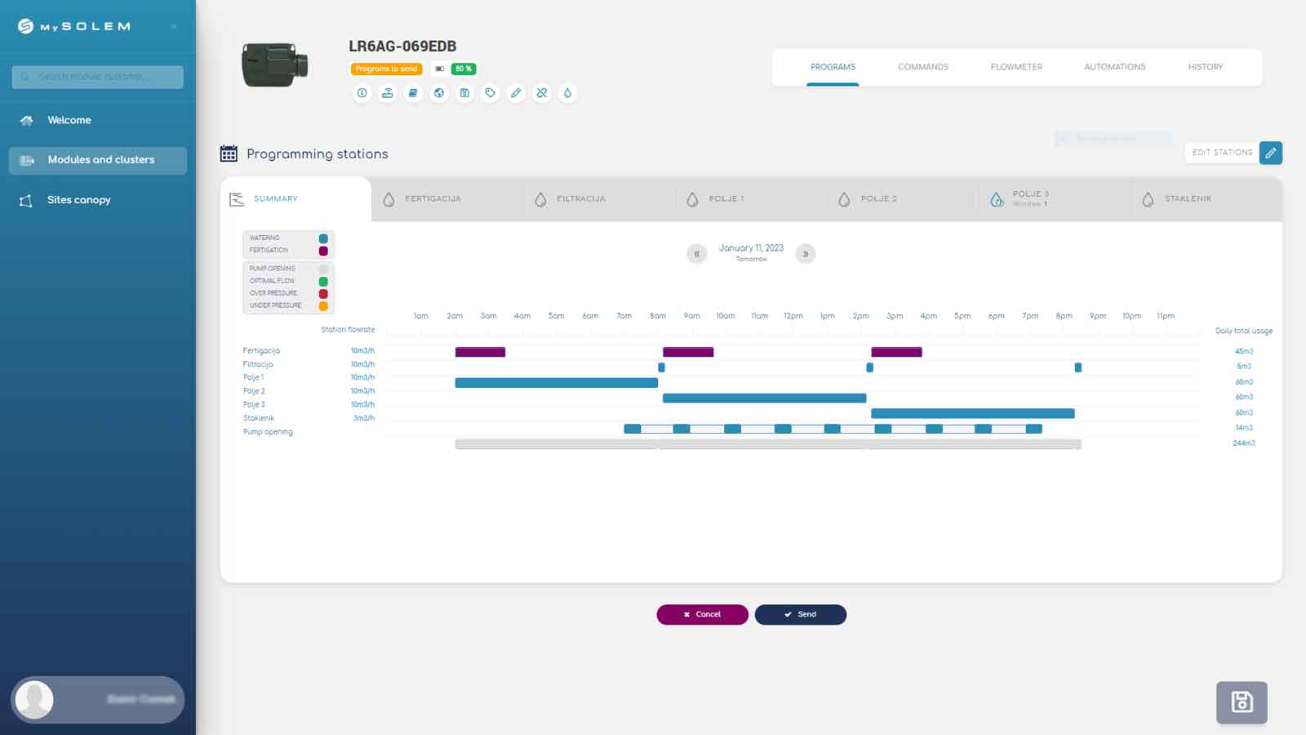Click the Fertigation purple legend swatch

[x=323, y=251]
